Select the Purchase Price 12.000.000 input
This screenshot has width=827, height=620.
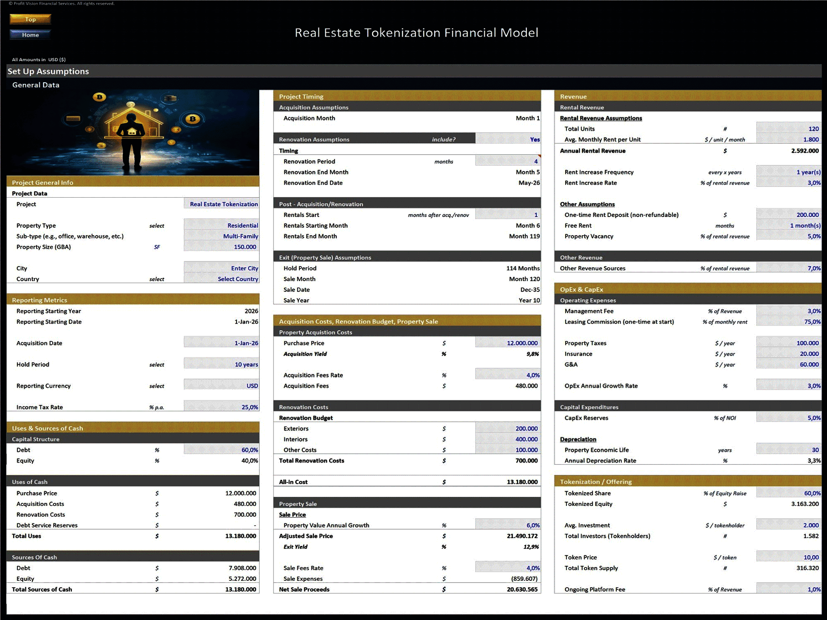508,343
